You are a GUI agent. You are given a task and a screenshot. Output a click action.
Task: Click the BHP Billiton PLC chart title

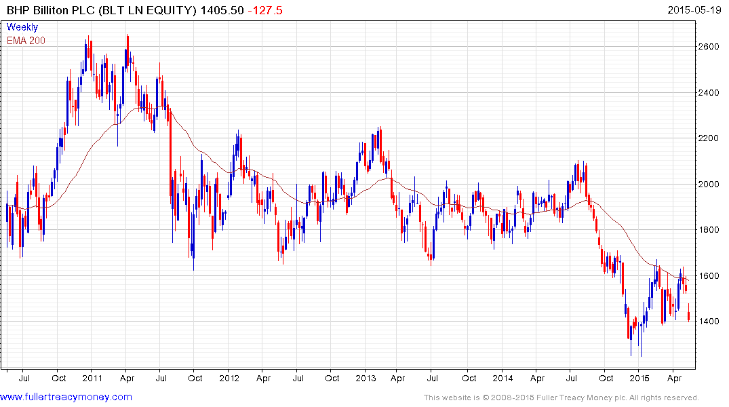(x=101, y=10)
